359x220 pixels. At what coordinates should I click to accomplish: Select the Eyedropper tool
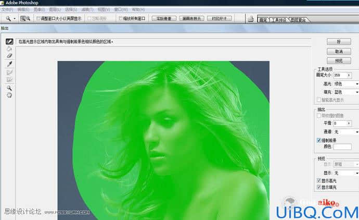[9, 64]
